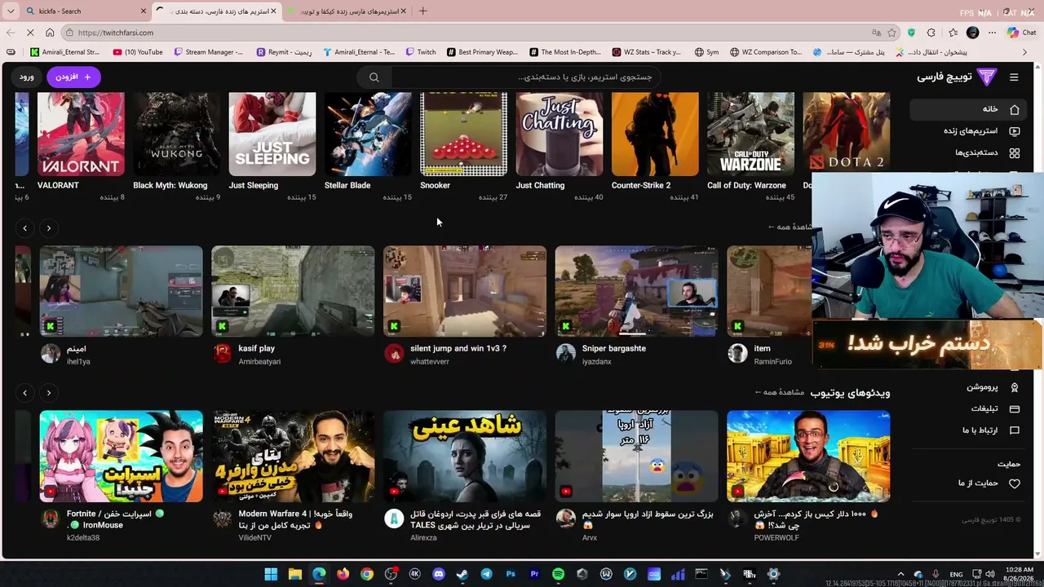Open the WZ Stats bookmark
Image resolution: width=1044 pixels, height=587 pixels.
coord(647,52)
